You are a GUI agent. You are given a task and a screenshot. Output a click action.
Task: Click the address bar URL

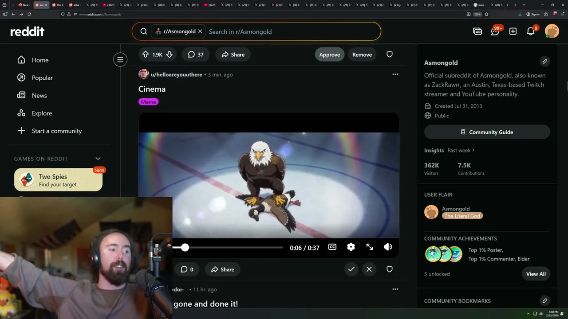[100, 14]
